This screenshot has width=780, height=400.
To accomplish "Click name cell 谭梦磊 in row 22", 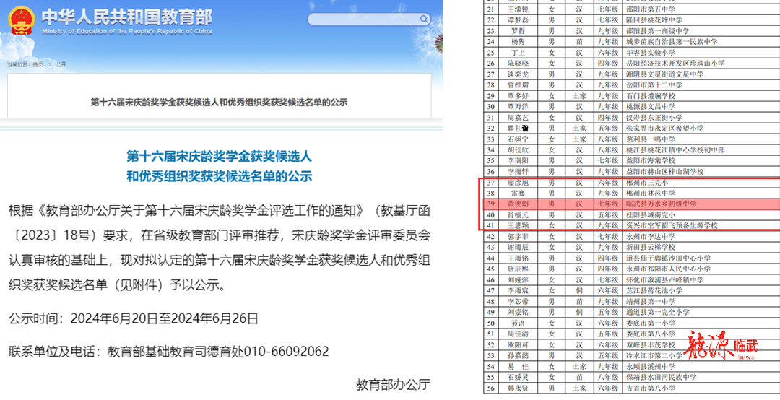I will (517, 20).
